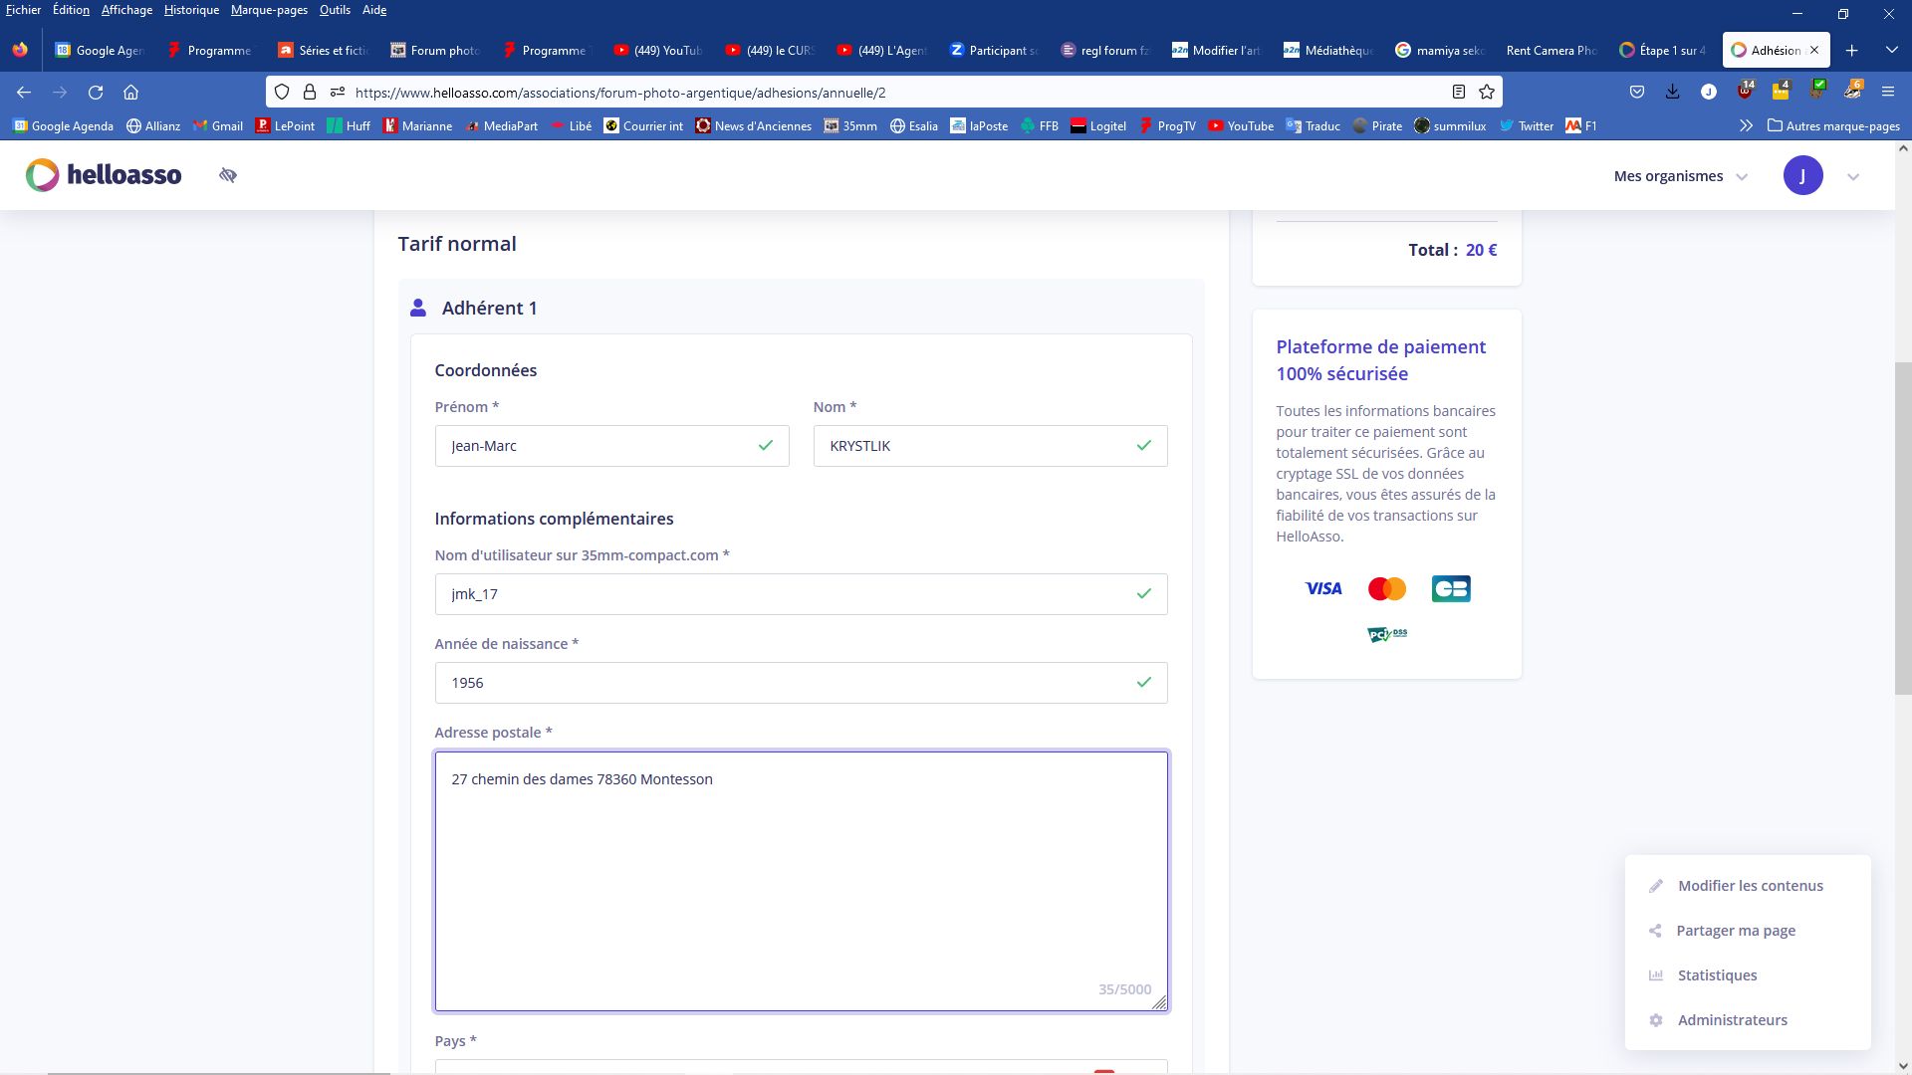Click the Visa card logo

click(1323, 588)
